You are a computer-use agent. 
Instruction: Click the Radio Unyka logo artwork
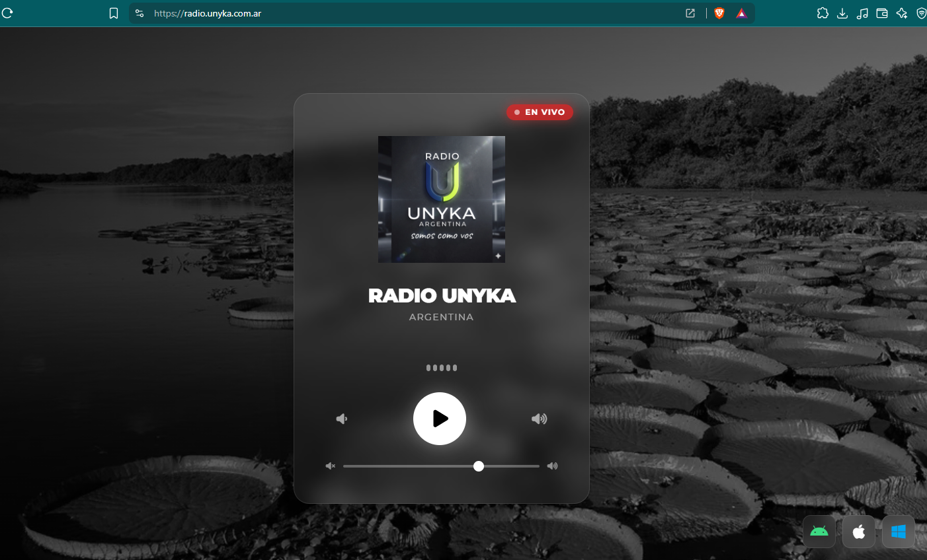tap(442, 199)
